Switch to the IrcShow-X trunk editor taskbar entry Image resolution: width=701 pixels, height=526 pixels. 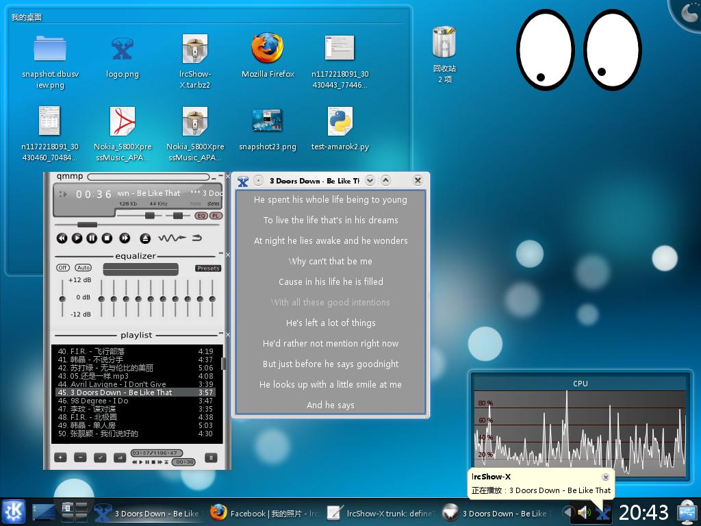tap(381, 513)
